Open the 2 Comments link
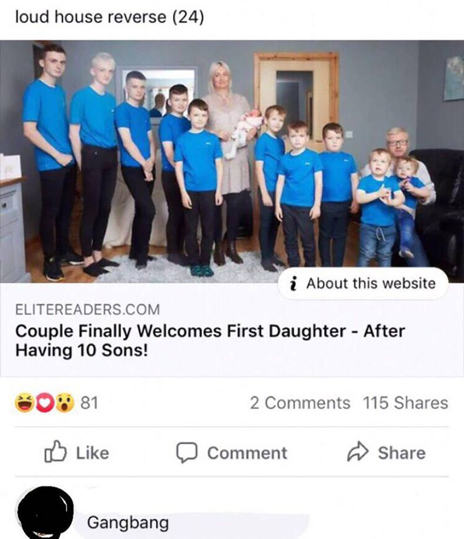464x539 pixels. [x=300, y=402]
